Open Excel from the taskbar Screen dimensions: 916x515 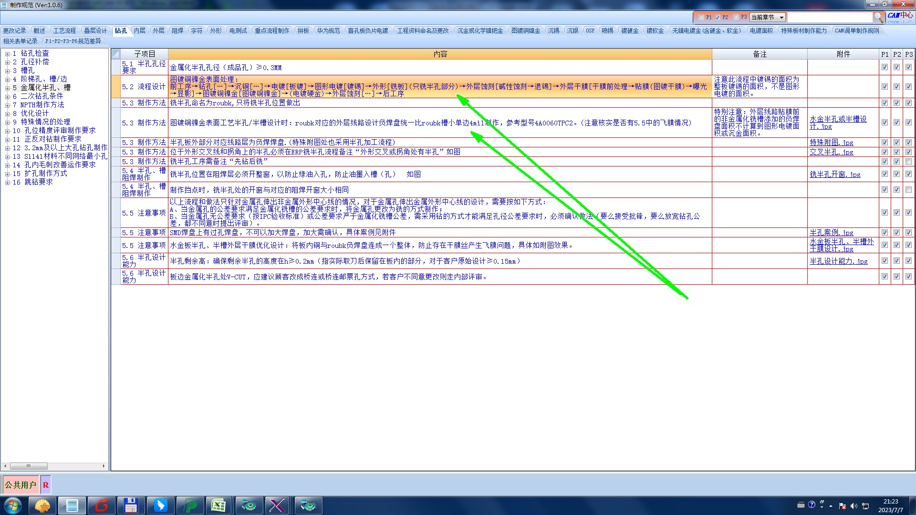pos(219,505)
